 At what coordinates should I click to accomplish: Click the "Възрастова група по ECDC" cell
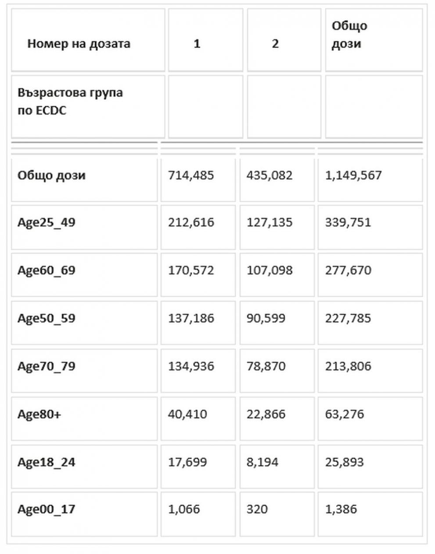point(70,101)
